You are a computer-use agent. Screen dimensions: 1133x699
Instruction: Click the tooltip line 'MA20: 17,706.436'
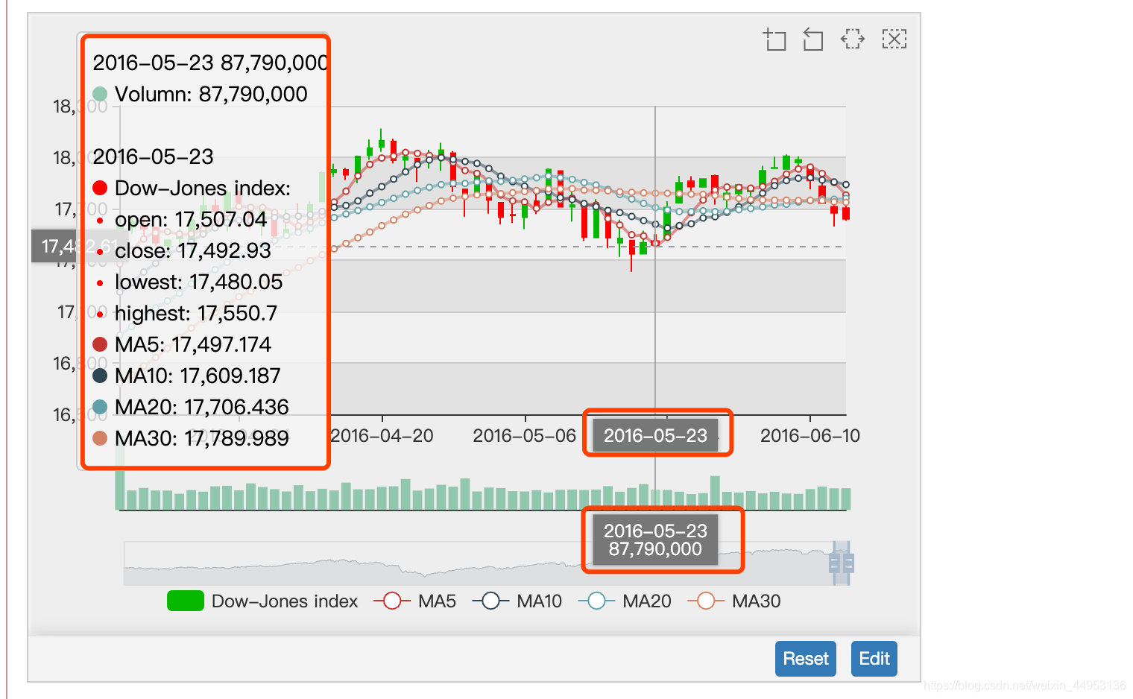coord(190,407)
